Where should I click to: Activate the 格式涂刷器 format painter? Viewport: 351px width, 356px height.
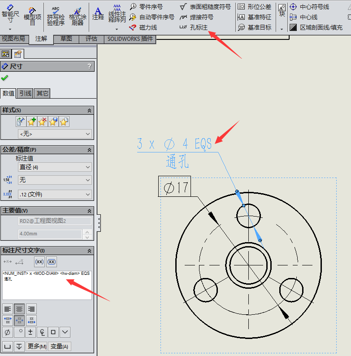(x=78, y=16)
